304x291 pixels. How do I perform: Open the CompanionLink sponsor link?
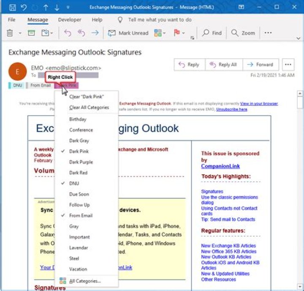220,166
